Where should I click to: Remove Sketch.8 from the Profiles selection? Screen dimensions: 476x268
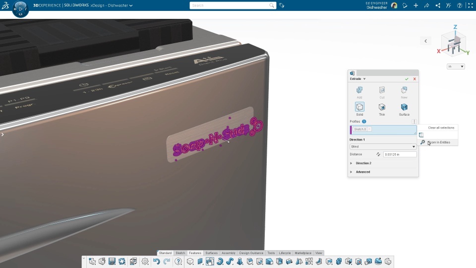point(369,129)
